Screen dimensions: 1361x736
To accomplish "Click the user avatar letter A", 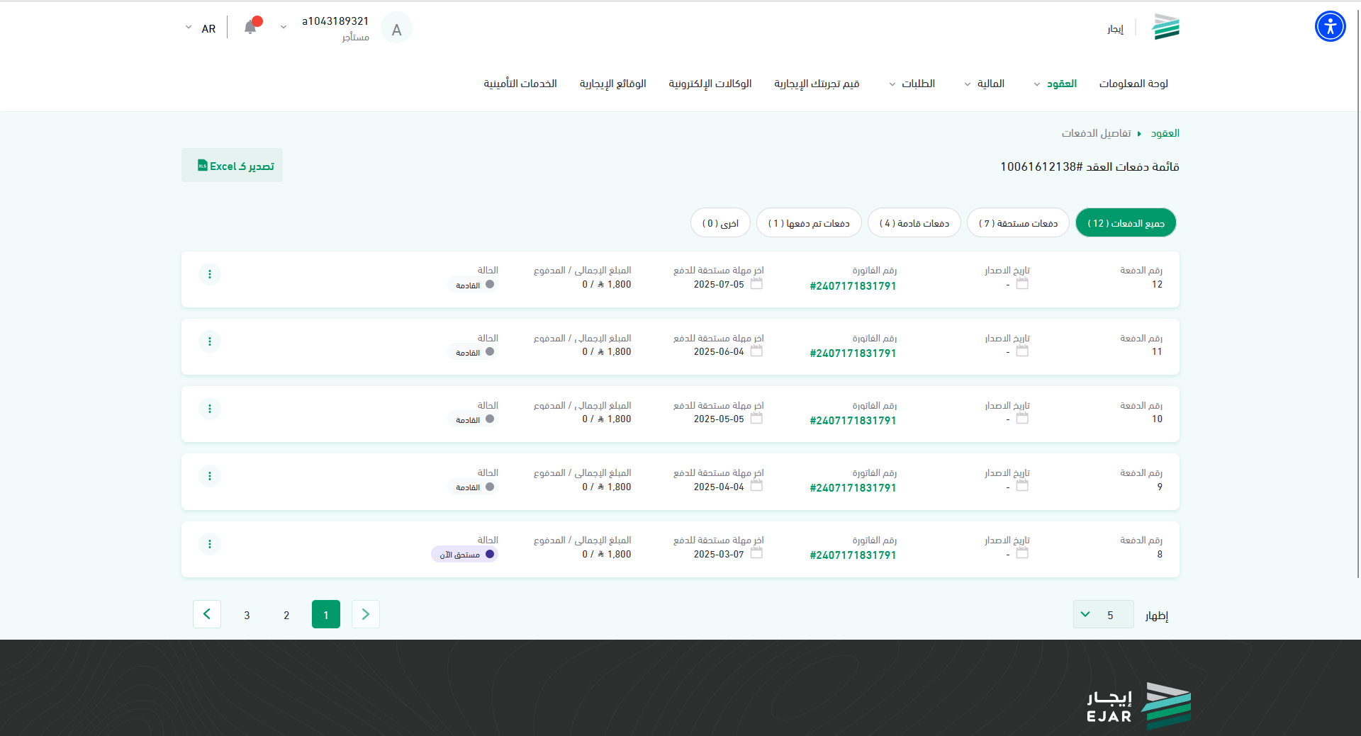I will pyautogui.click(x=396, y=29).
